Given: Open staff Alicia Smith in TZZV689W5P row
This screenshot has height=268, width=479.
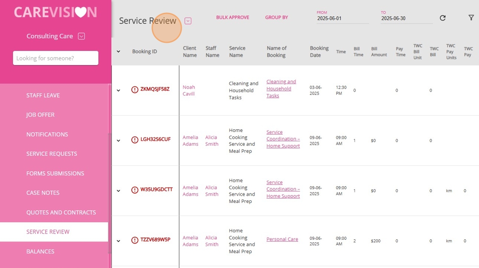Looking at the screenshot, I should click(x=212, y=241).
